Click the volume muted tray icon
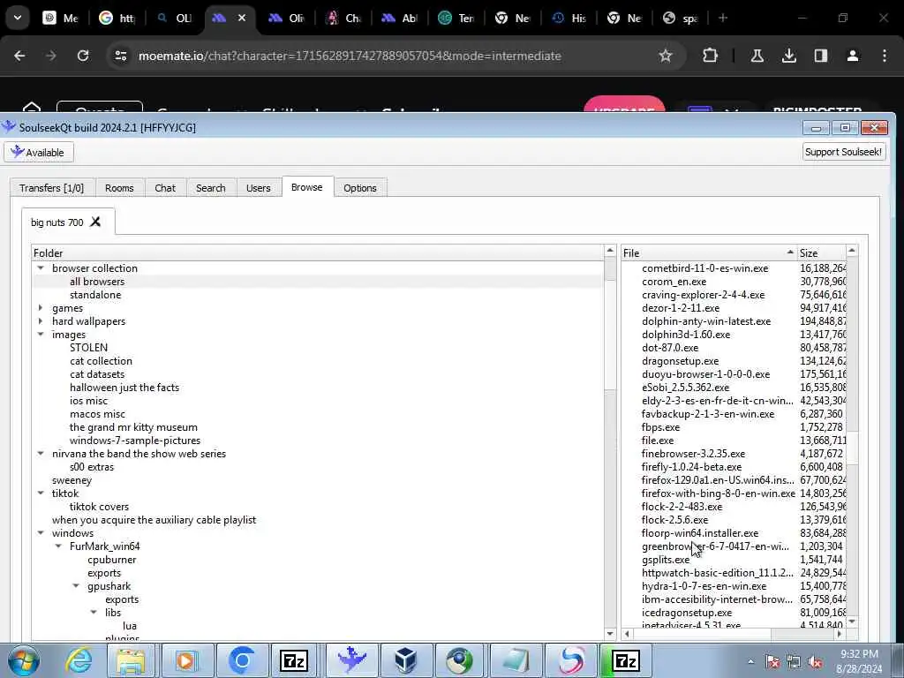The width and height of the screenshot is (904, 678). tap(816, 662)
